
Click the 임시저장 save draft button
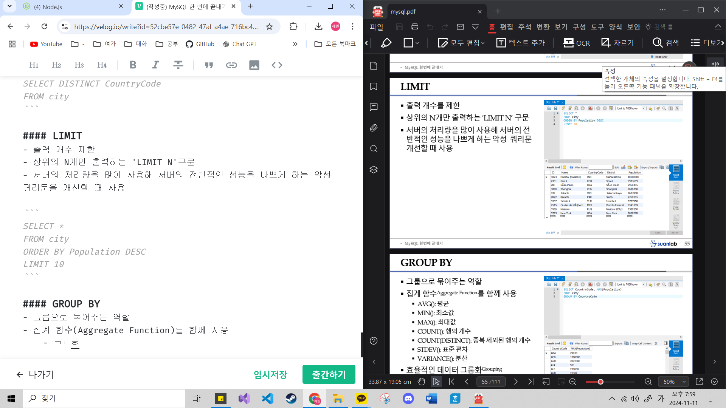coord(270,374)
